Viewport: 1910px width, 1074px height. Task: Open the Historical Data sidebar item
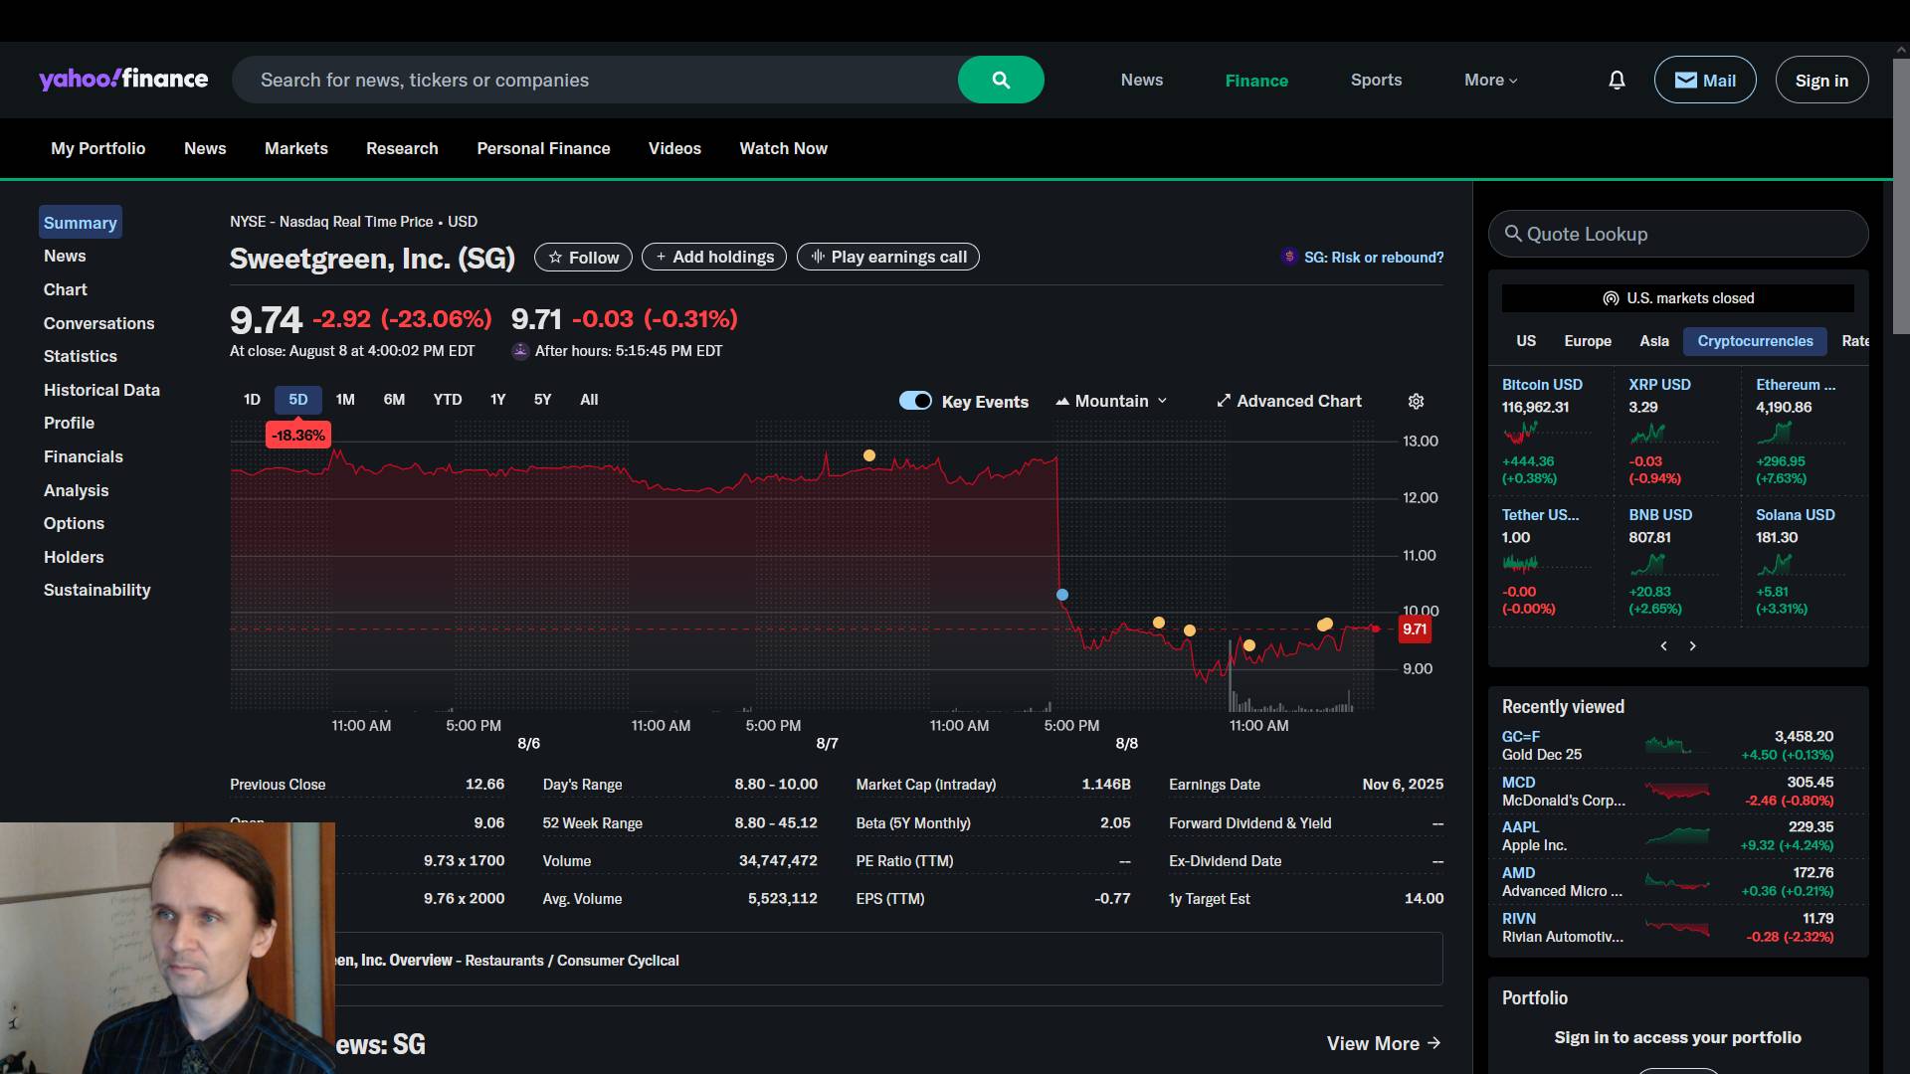click(x=101, y=390)
